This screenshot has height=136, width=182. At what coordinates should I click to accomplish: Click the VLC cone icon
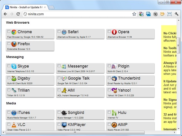point(14,125)
